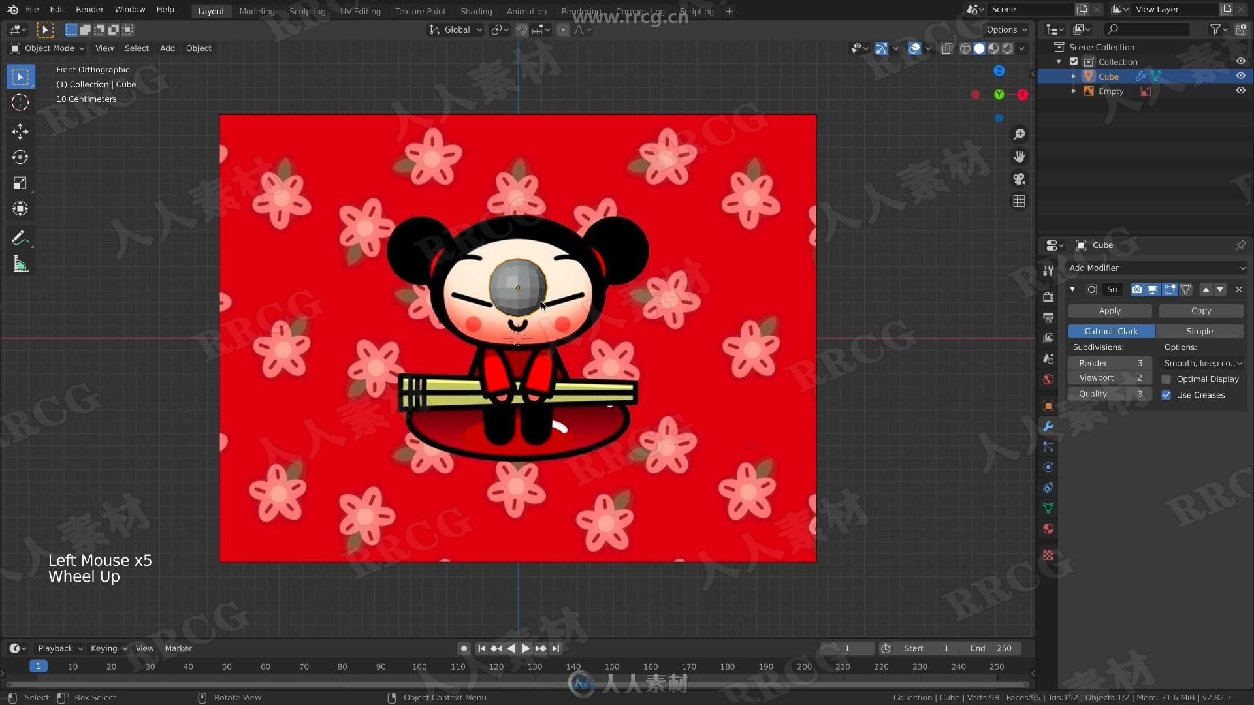Select the Select Box tool
The height and width of the screenshot is (705, 1254).
point(20,77)
